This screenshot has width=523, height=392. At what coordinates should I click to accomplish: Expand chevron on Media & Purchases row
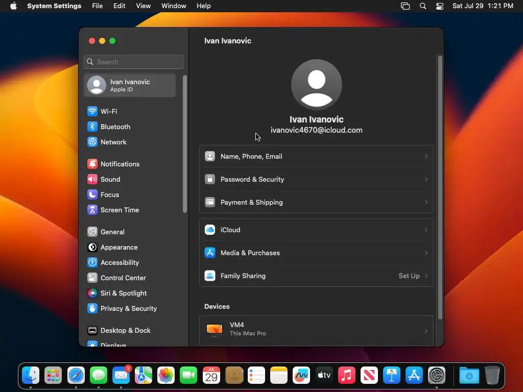[x=426, y=253]
